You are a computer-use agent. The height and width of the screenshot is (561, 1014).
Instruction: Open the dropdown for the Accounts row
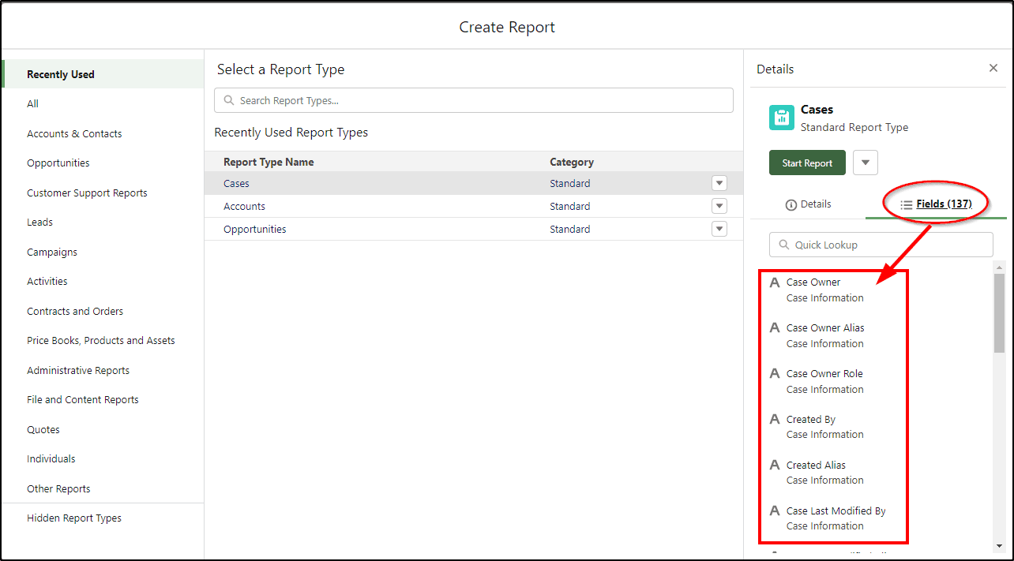click(x=719, y=206)
